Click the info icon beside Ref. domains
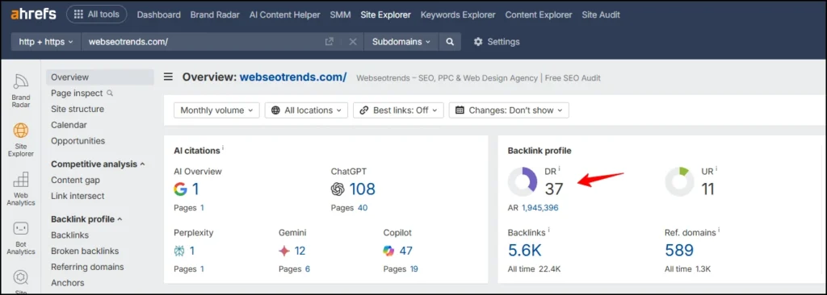This screenshot has width=827, height=295. click(x=718, y=231)
